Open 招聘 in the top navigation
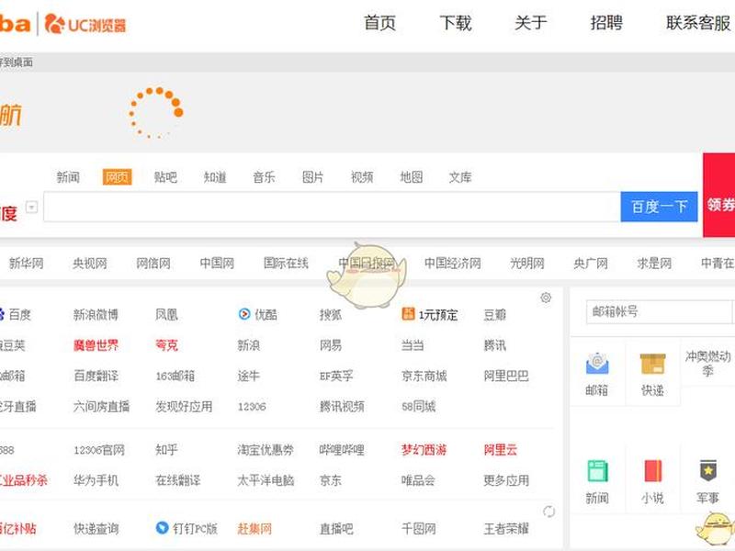 pos(606,23)
